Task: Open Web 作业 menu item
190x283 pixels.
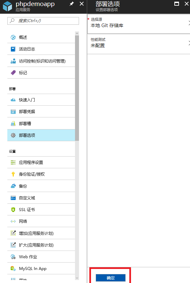Action: [41, 257]
